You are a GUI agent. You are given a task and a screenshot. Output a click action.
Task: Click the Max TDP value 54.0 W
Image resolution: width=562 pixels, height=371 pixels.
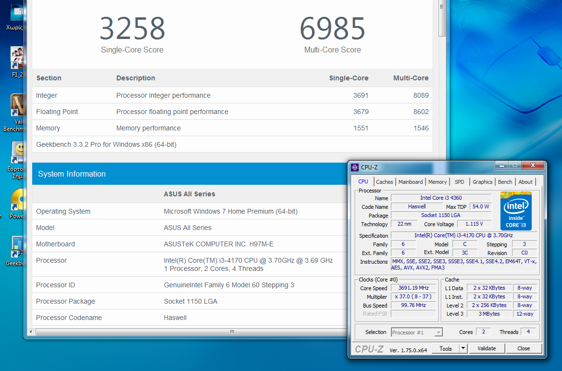[x=480, y=206]
